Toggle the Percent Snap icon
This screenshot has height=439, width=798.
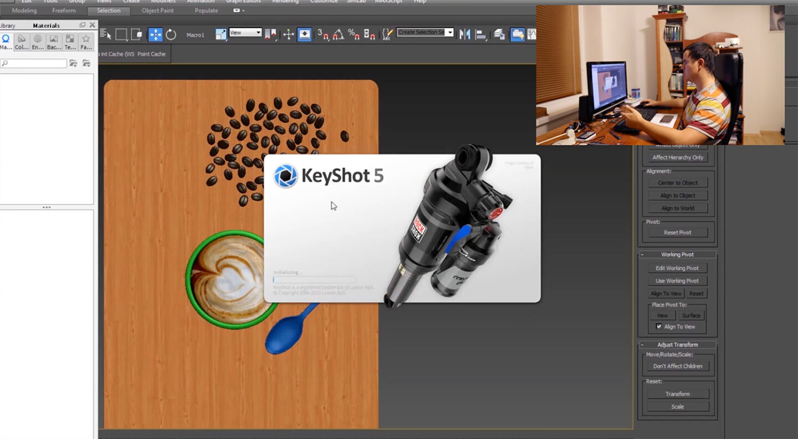click(x=354, y=34)
